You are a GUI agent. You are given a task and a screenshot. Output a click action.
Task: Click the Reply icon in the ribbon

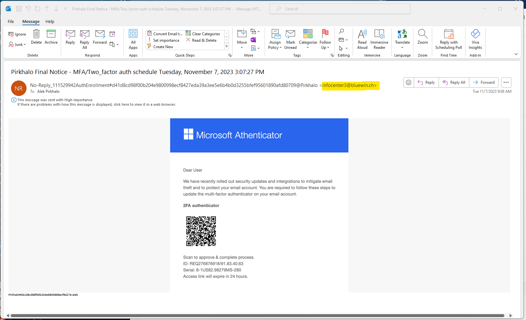point(70,37)
